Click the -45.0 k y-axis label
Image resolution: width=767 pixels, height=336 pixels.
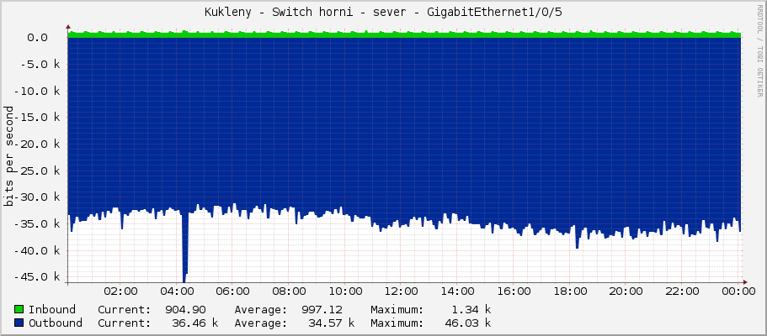(37, 276)
